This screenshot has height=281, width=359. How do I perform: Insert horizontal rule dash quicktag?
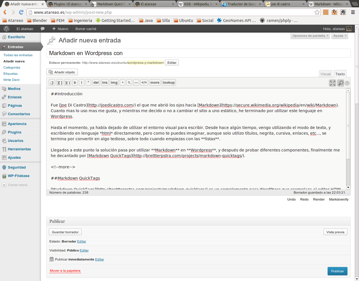(136, 83)
